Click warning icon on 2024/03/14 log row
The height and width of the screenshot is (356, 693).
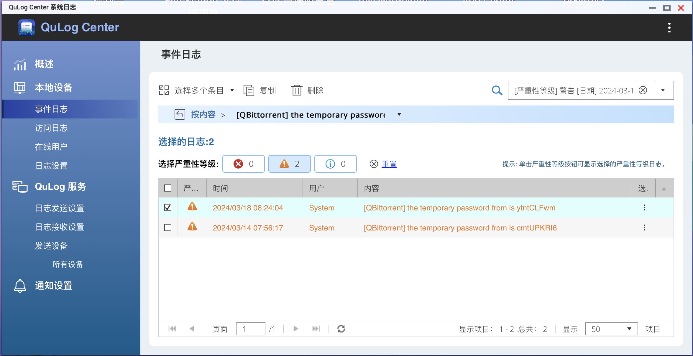point(192,227)
